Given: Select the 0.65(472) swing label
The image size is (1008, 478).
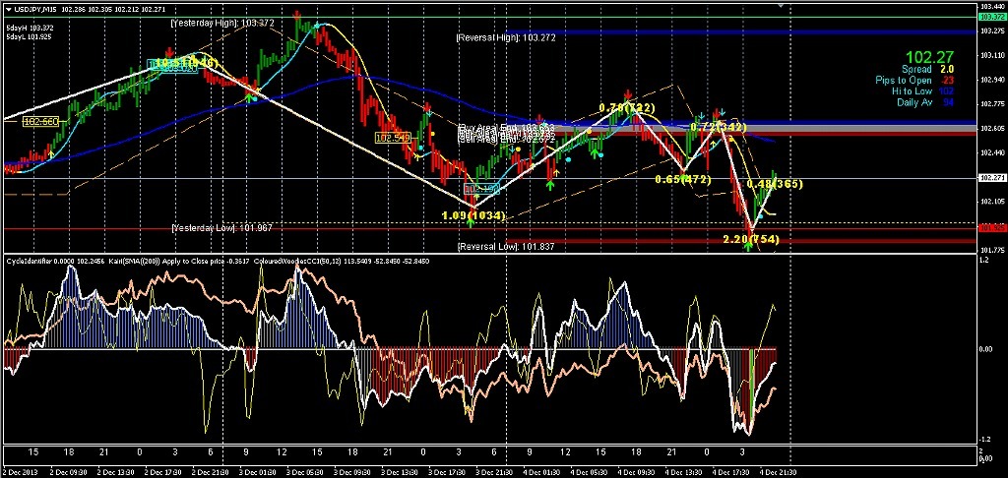Looking at the screenshot, I should tap(683, 179).
